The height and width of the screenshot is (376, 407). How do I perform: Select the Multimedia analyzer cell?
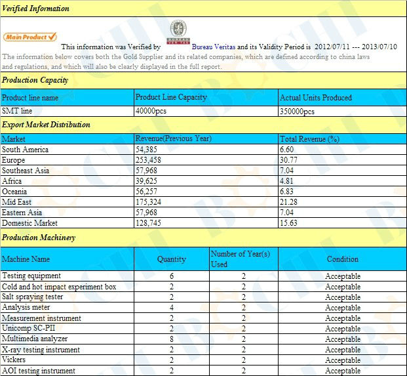(68, 339)
